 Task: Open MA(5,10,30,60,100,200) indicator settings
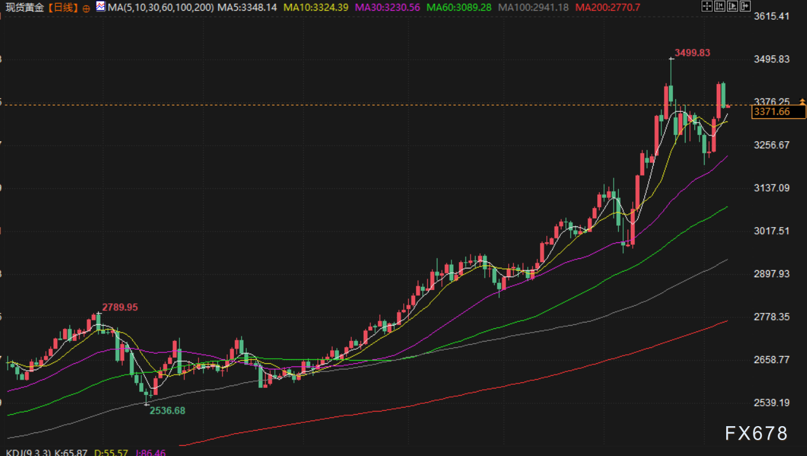tap(160, 8)
